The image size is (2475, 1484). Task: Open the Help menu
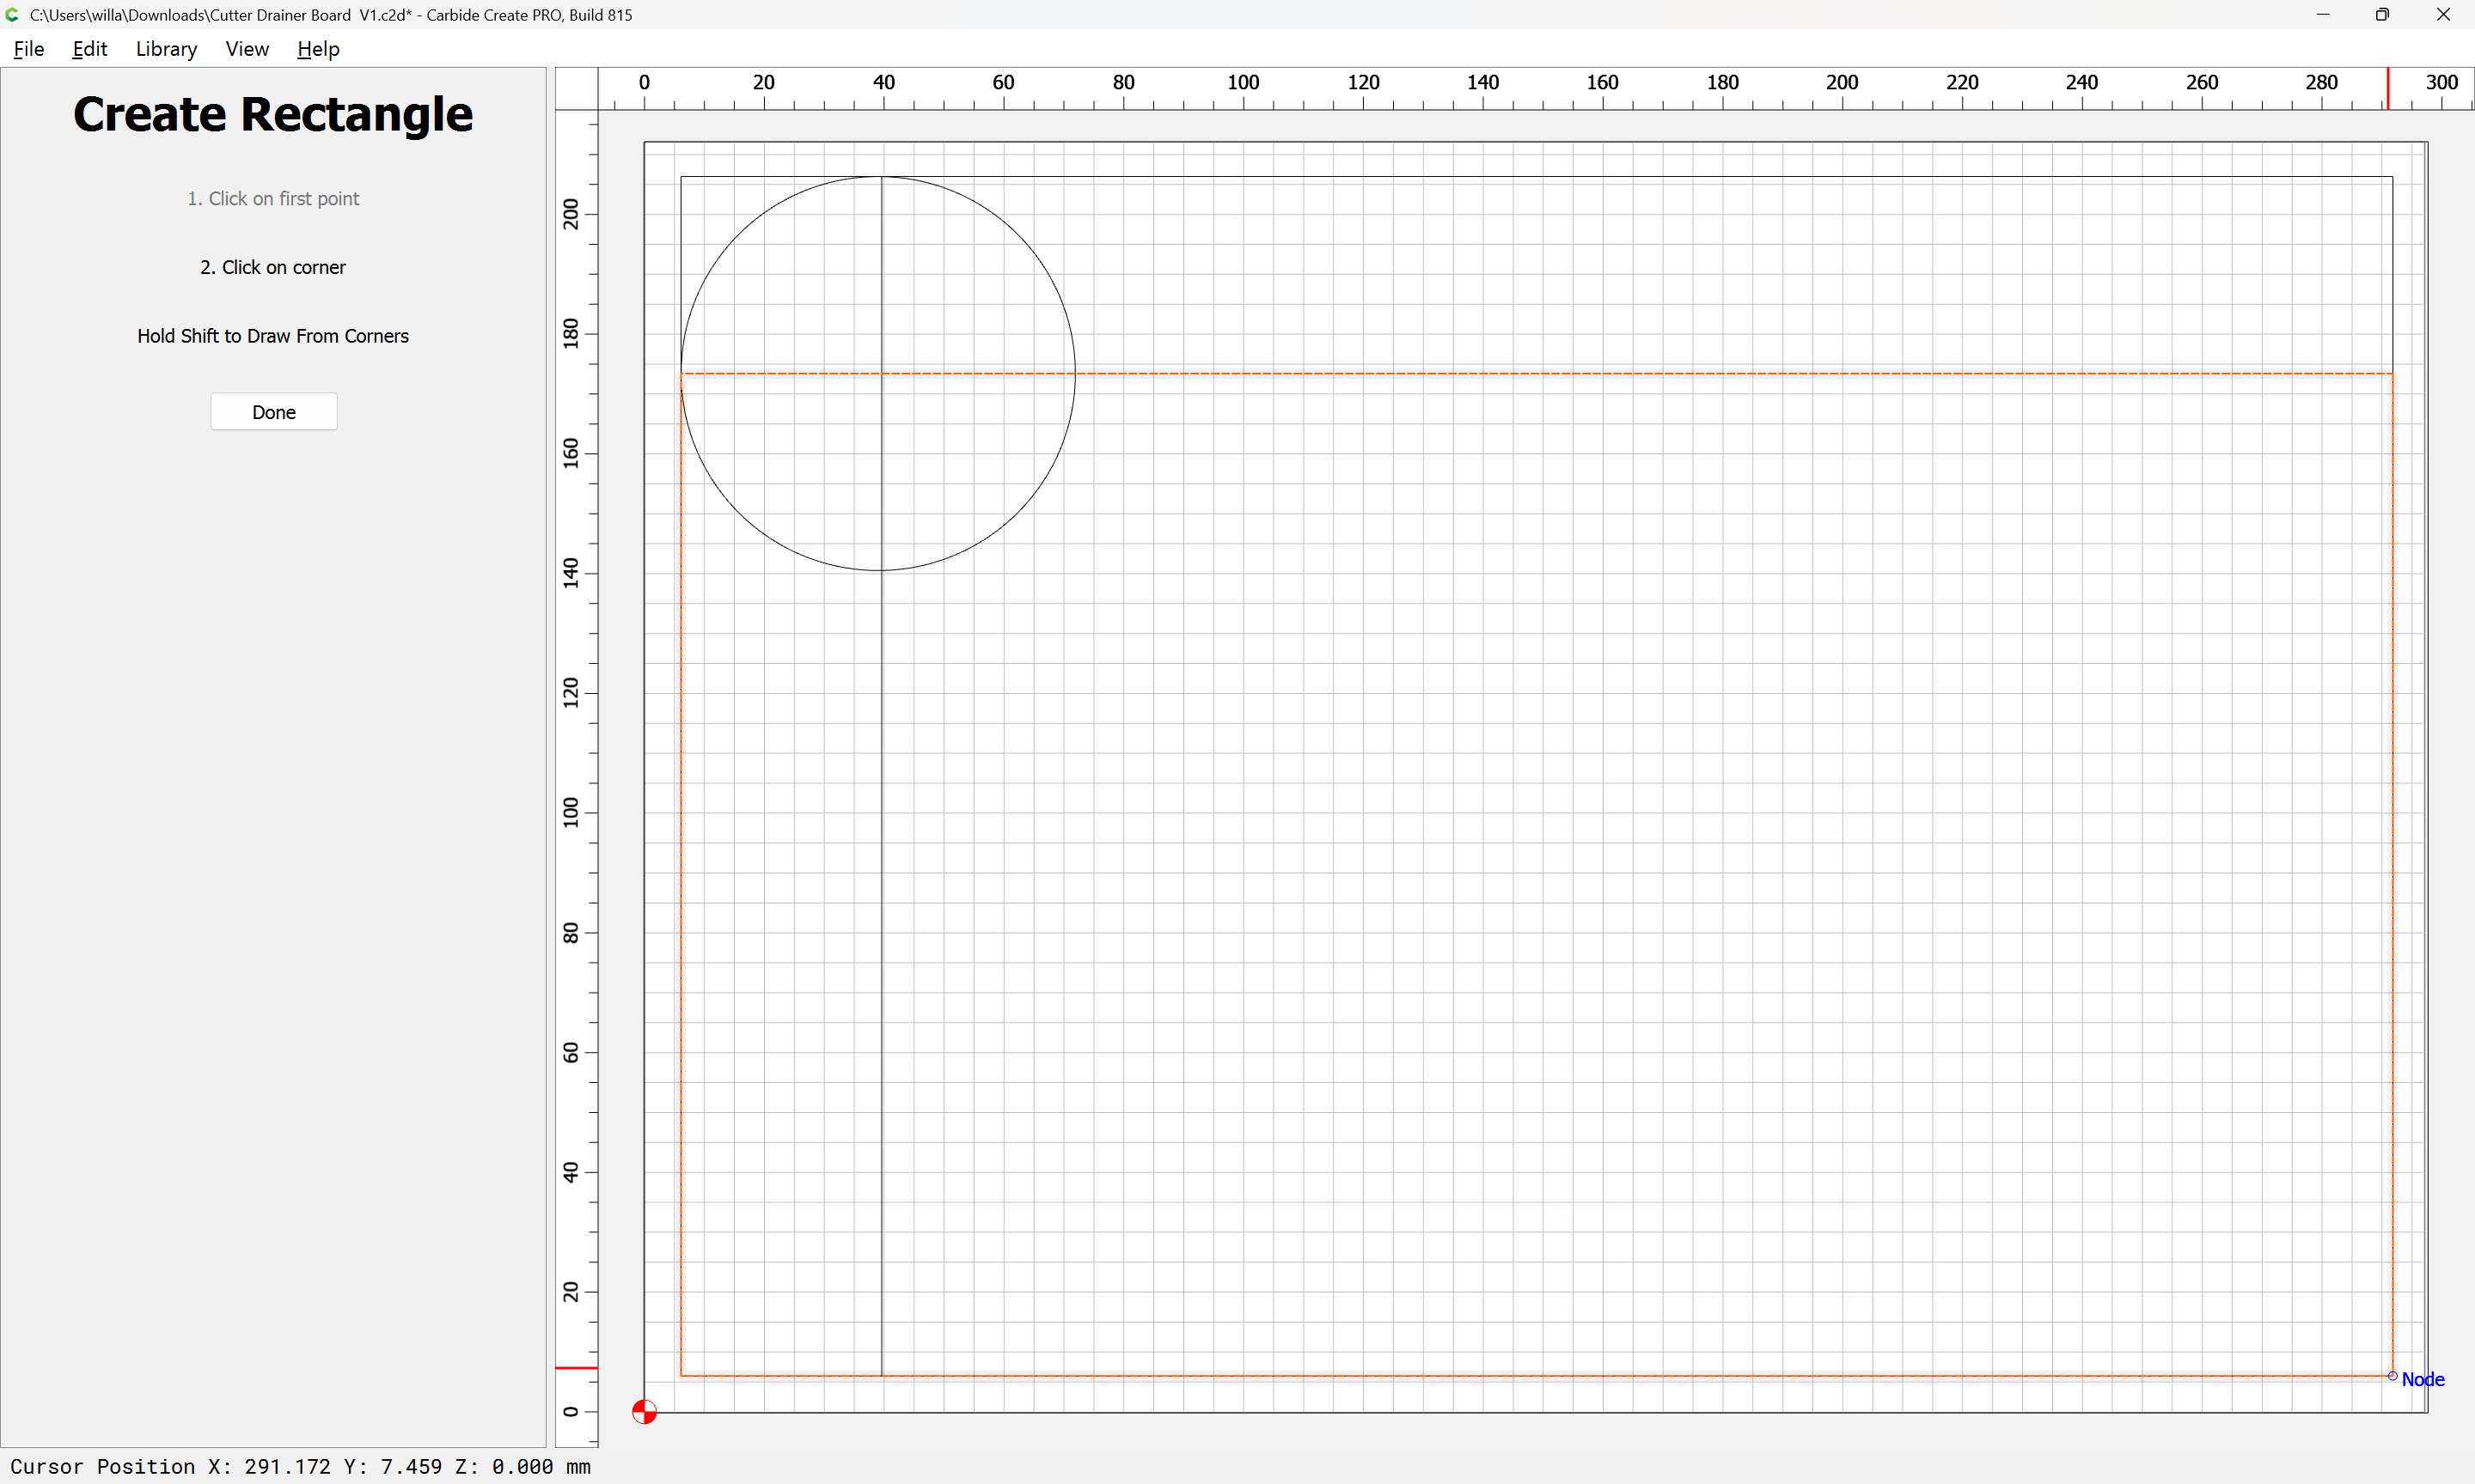point(318,49)
